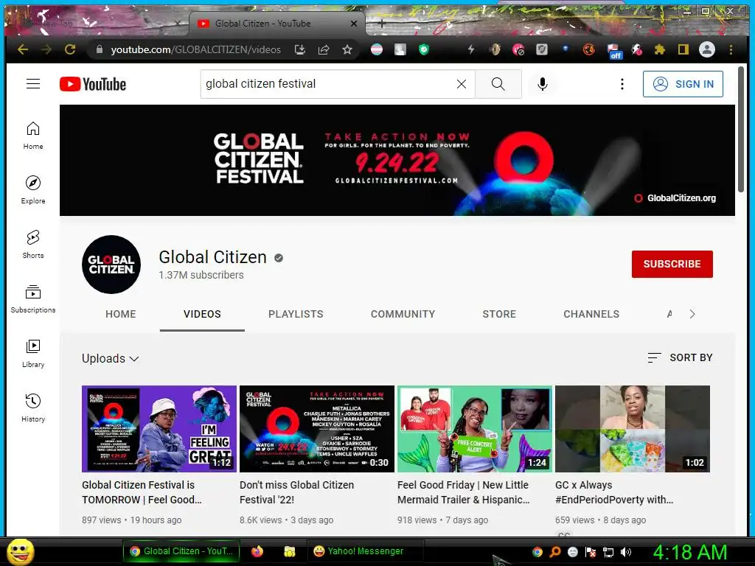Toggle browser side panel icon
The image size is (755, 566).
coord(683,49)
